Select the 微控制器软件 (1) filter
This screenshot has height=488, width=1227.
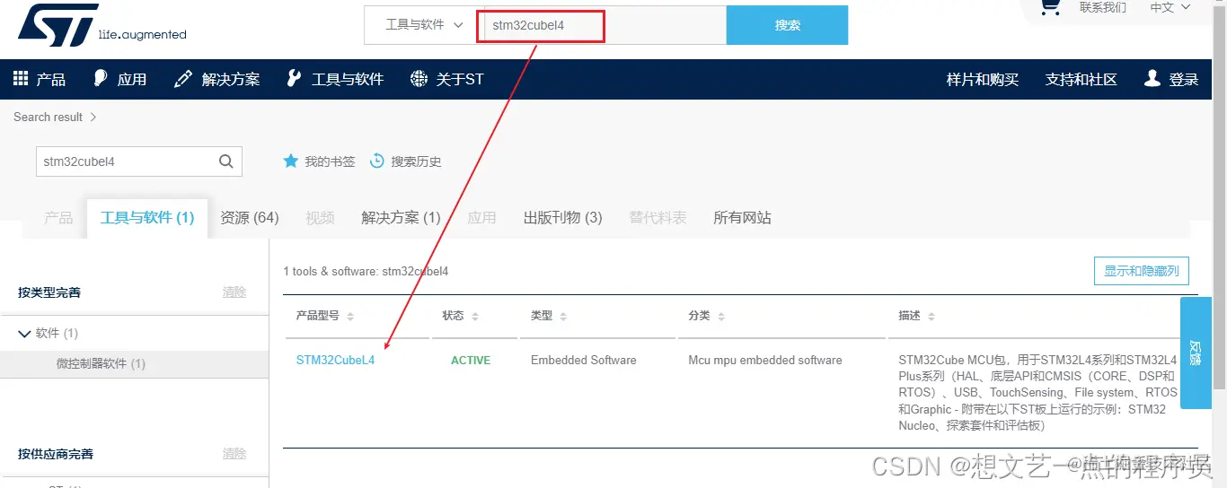[101, 364]
